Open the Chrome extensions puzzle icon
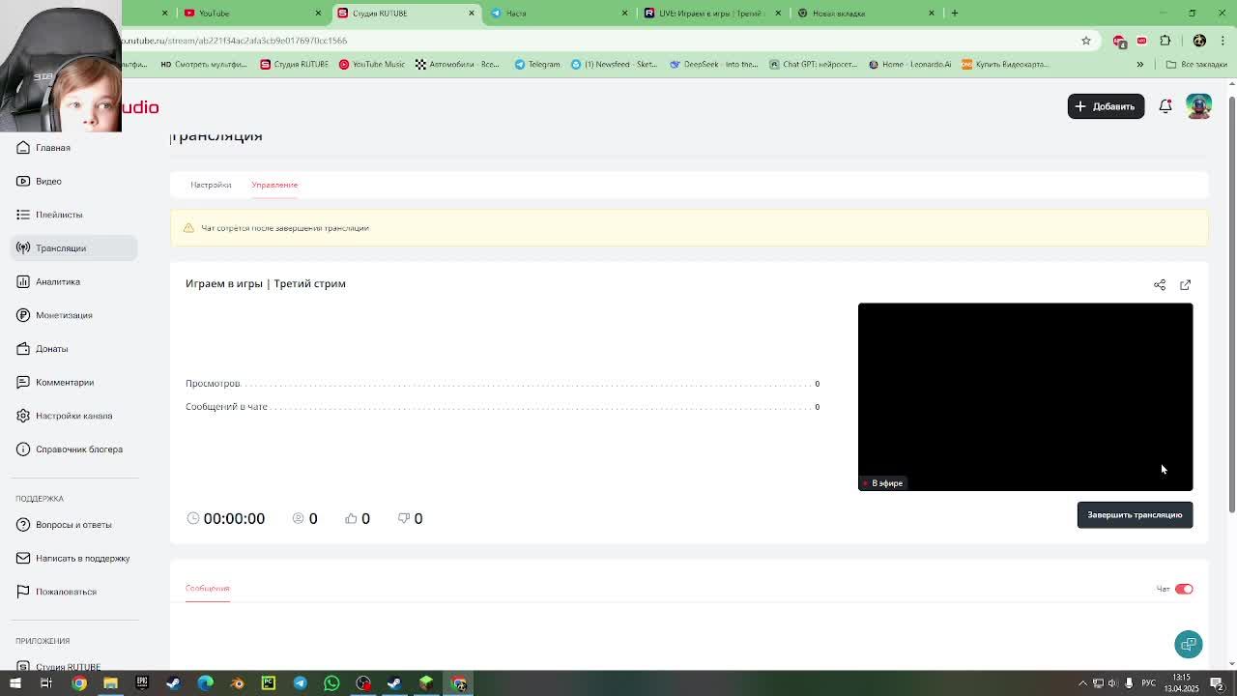The height and width of the screenshot is (696, 1237). (x=1165, y=41)
